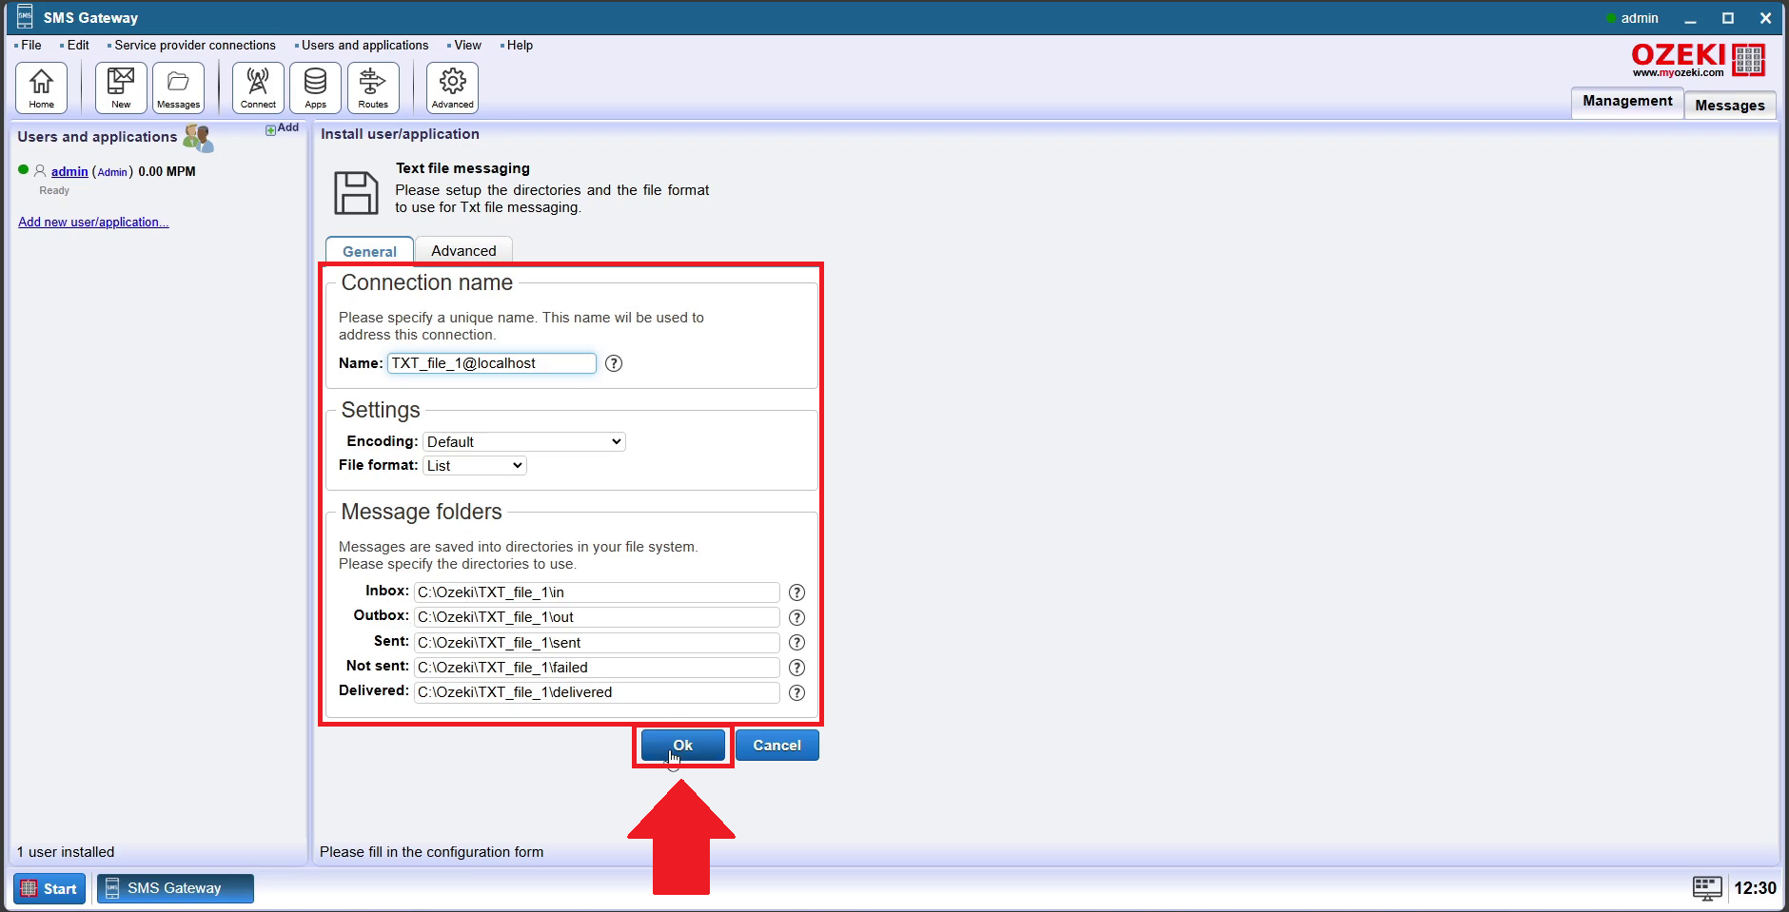Click the help icon beside Sent path

click(x=797, y=643)
